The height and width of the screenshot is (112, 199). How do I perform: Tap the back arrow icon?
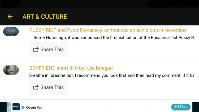pos(10,16)
